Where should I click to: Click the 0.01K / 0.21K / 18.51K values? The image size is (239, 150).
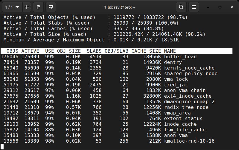146,40
